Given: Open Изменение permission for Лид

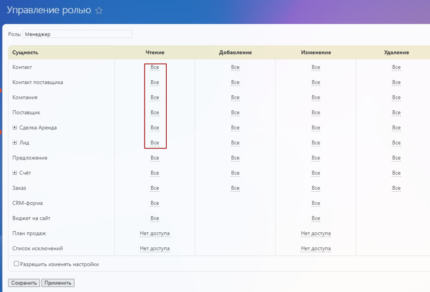Looking at the screenshot, I should click(x=316, y=143).
